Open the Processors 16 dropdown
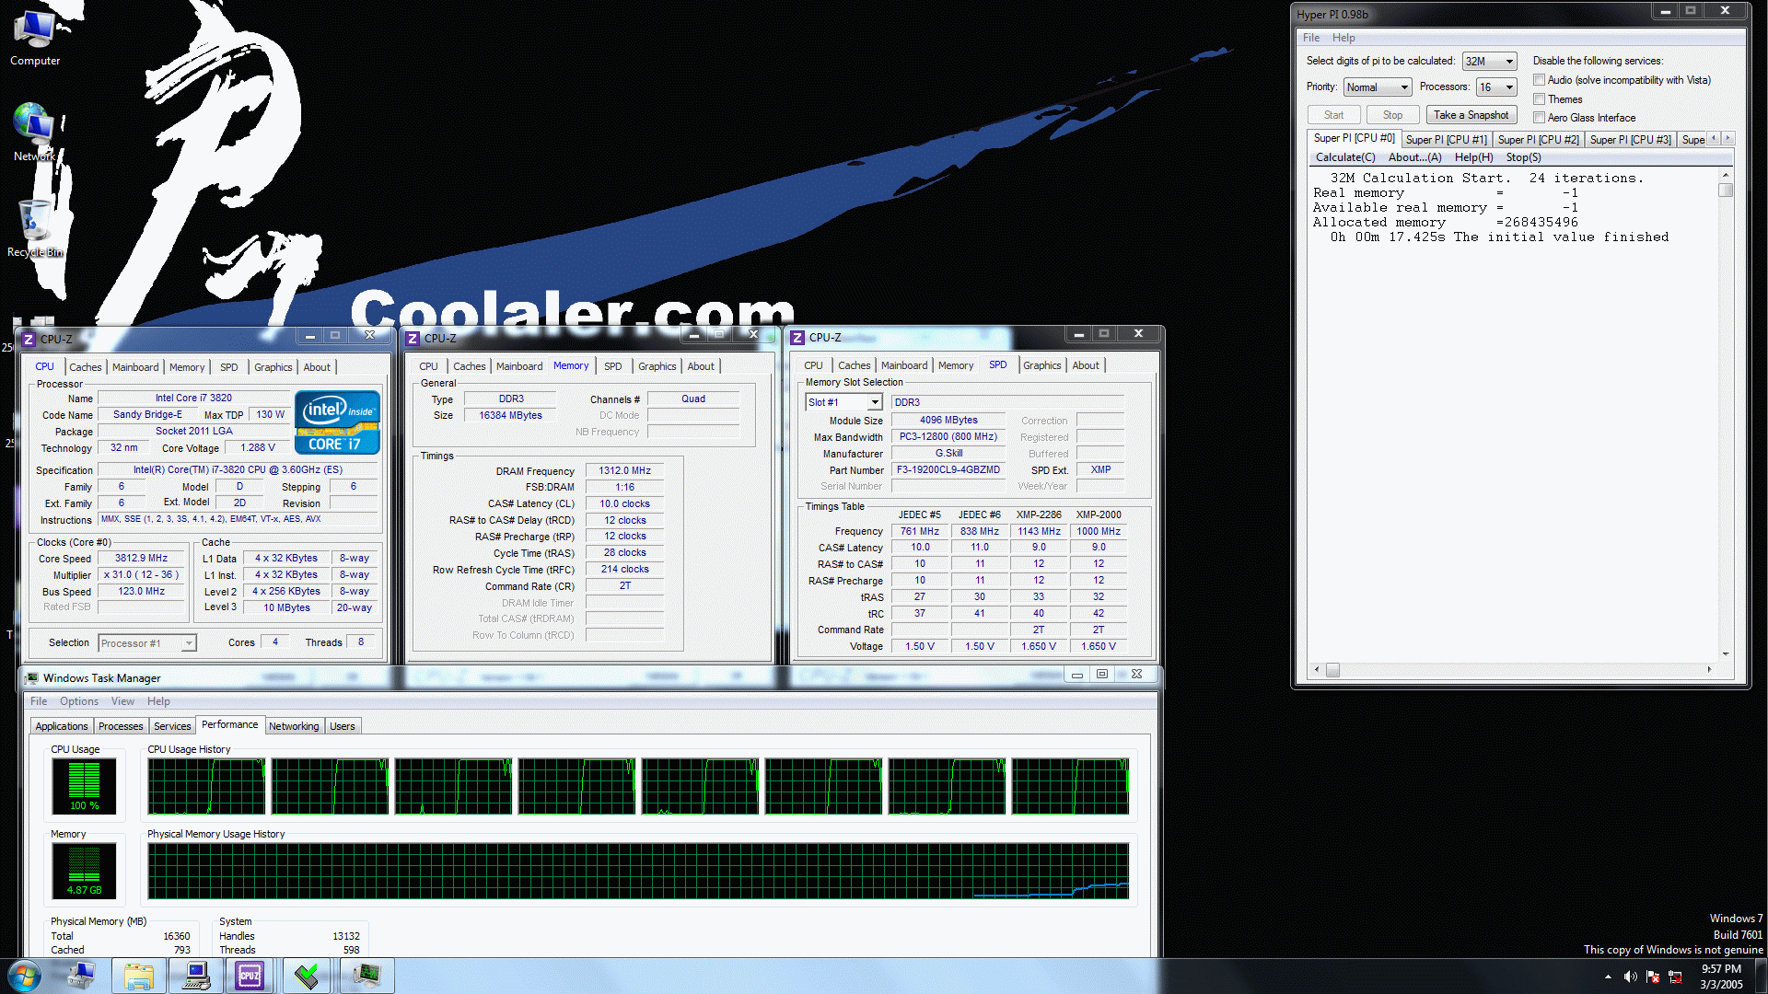The height and width of the screenshot is (994, 1768). (1496, 87)
